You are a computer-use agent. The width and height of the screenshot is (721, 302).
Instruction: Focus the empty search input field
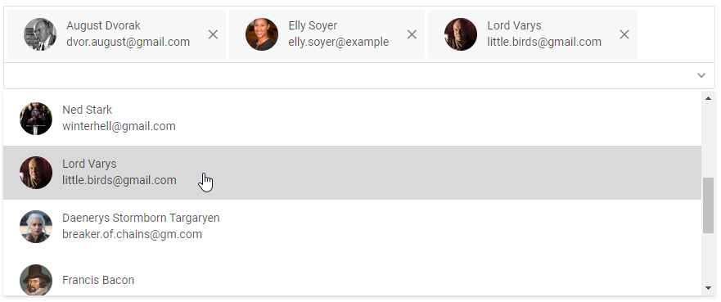click(349, 75)
